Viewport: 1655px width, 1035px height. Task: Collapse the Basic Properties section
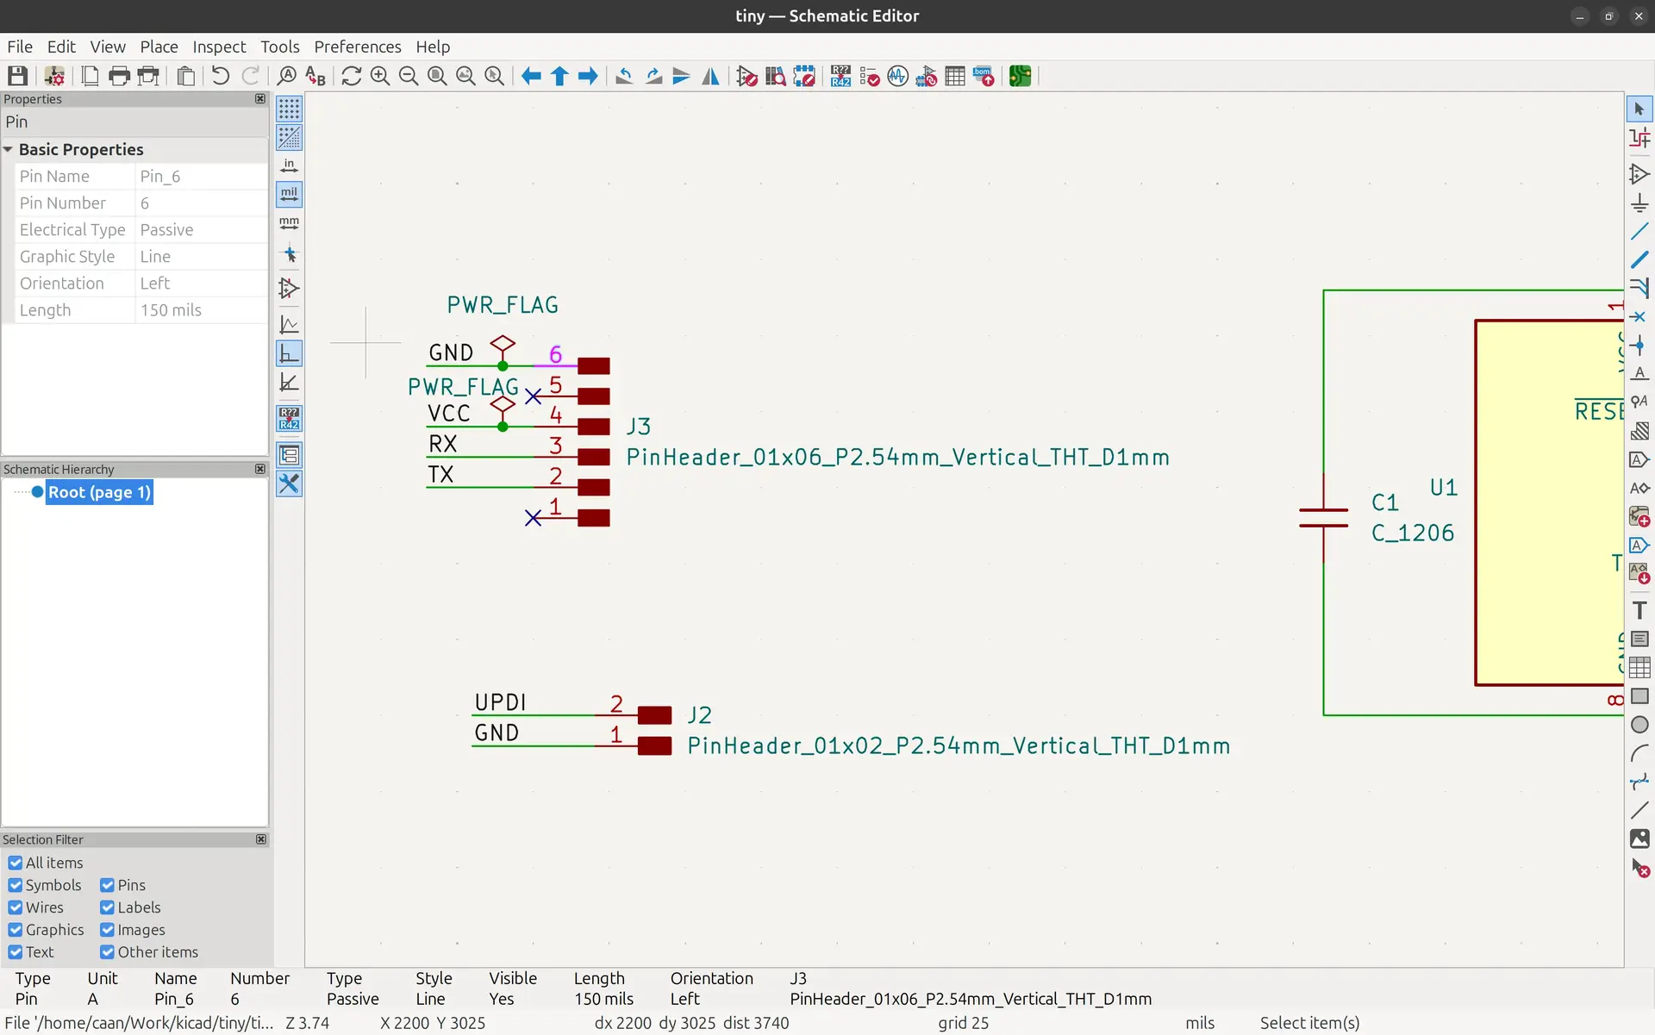[x=8, y=149]
